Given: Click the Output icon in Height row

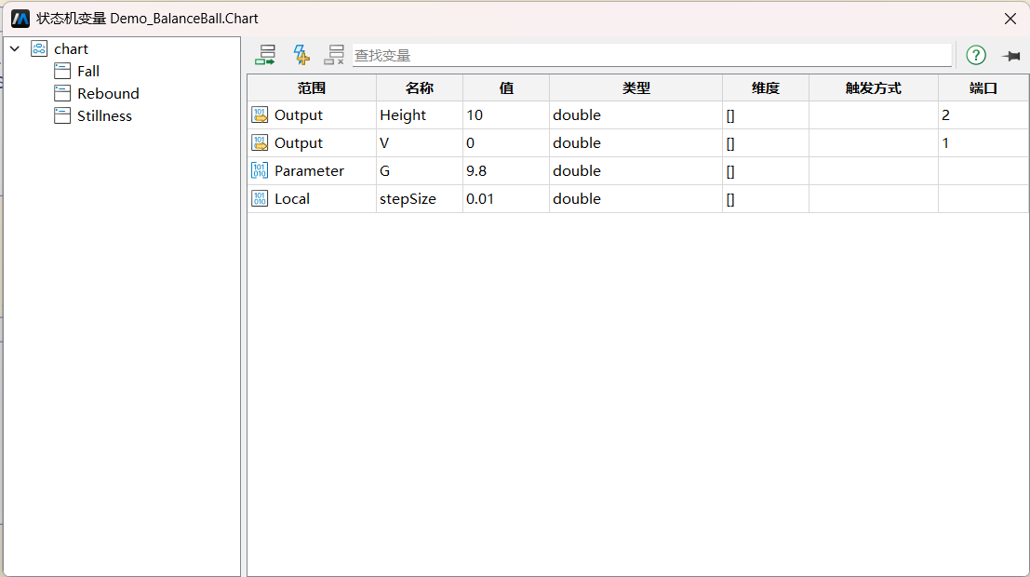Looking at the screenshot, I should point(260,115).
